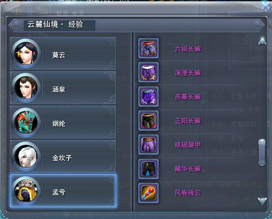Image resolution: width=272 pixels, height=219 pixels.
Task: Click the 六祸长裤 pants icon
Action: tap(148, 48)
